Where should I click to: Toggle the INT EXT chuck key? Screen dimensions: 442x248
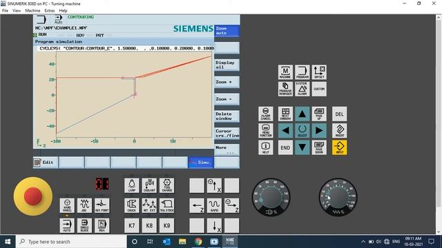149,205
